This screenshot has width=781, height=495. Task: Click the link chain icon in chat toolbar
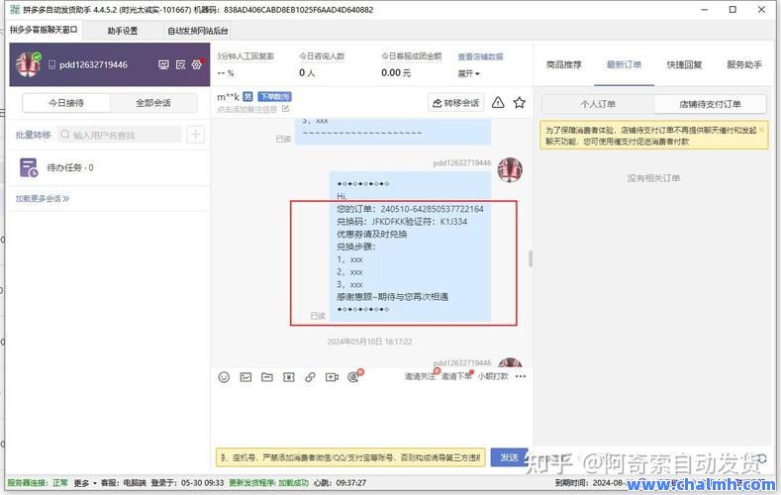[310, 377]
